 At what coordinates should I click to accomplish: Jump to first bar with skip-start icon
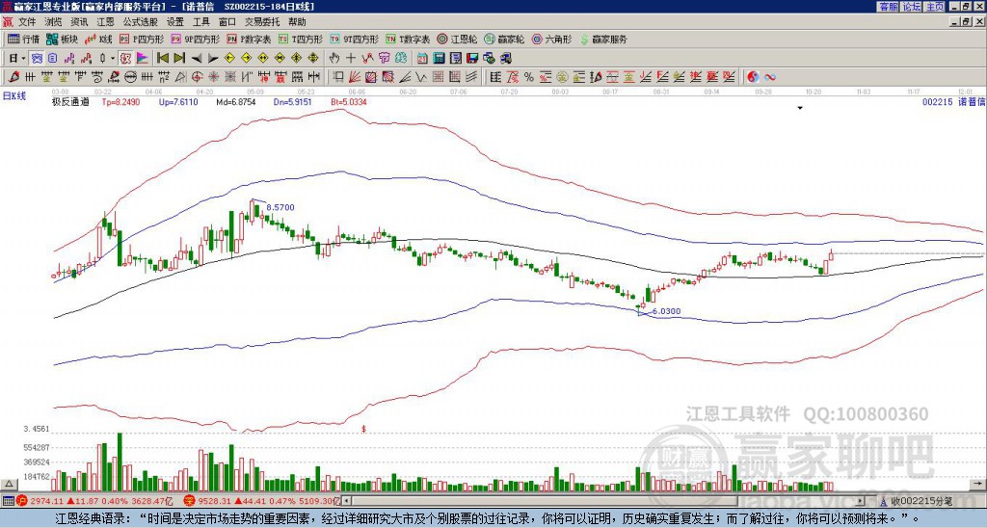coord(162,59)
